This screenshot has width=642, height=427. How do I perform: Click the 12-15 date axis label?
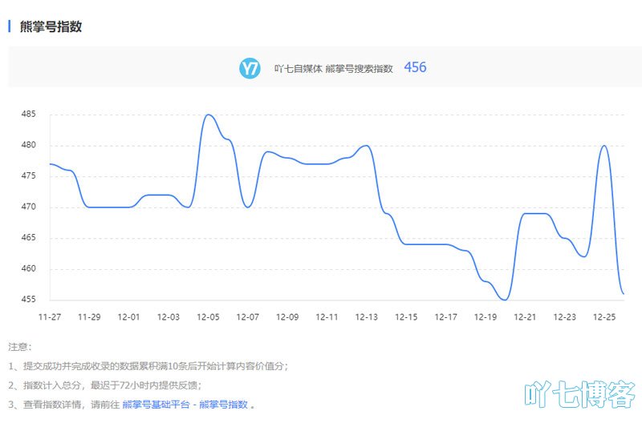(x=406, y=317)
